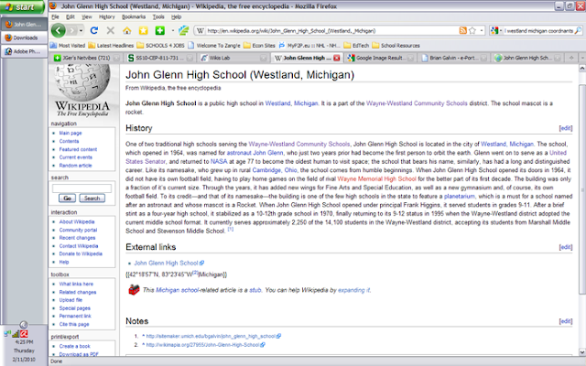
Task: Open the SCHOOLS 4 JOBS bookmark folder
Action: [x=160, y=46]
